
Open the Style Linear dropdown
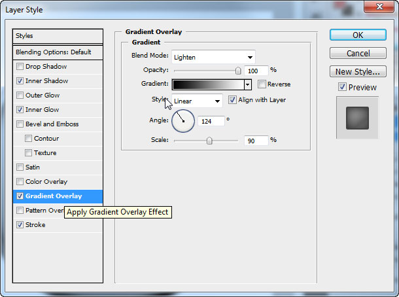tap(197, 101)
